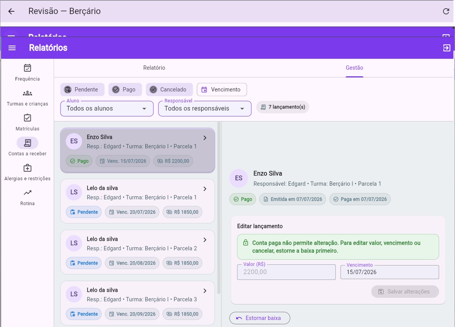Click Pendente chip on Venc. 20/08/2026 card
The width and height of the screenshot is (455, 327).
click(x=84, y=263)
